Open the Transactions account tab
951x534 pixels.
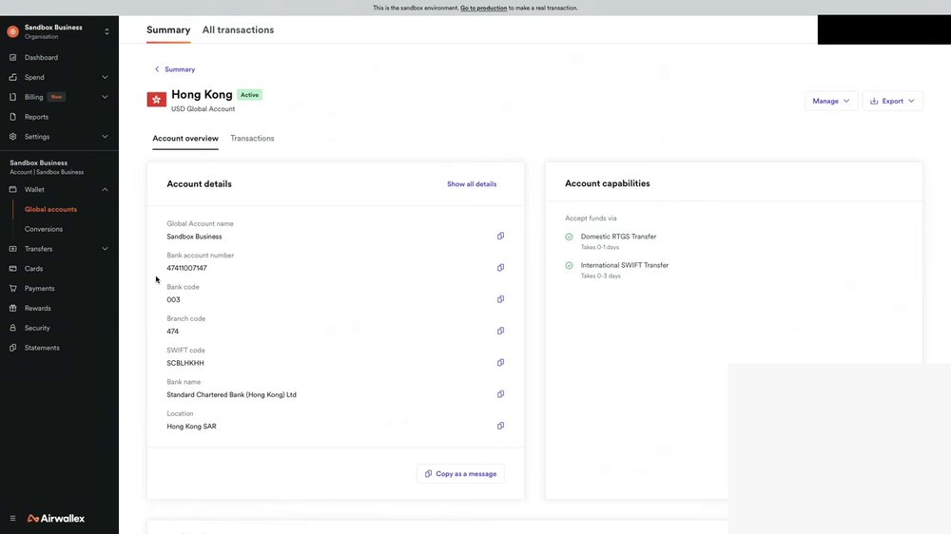pos(252,138)
